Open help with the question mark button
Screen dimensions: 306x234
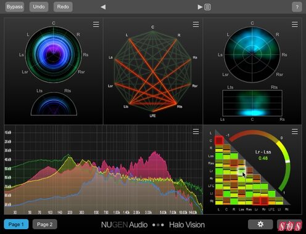point(297,7)
